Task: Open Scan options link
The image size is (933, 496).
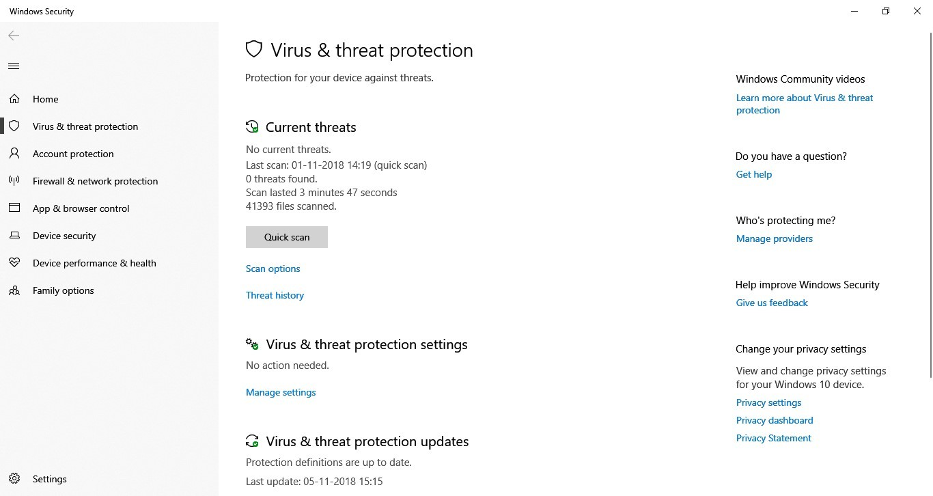Action: (x=273, y=268)
